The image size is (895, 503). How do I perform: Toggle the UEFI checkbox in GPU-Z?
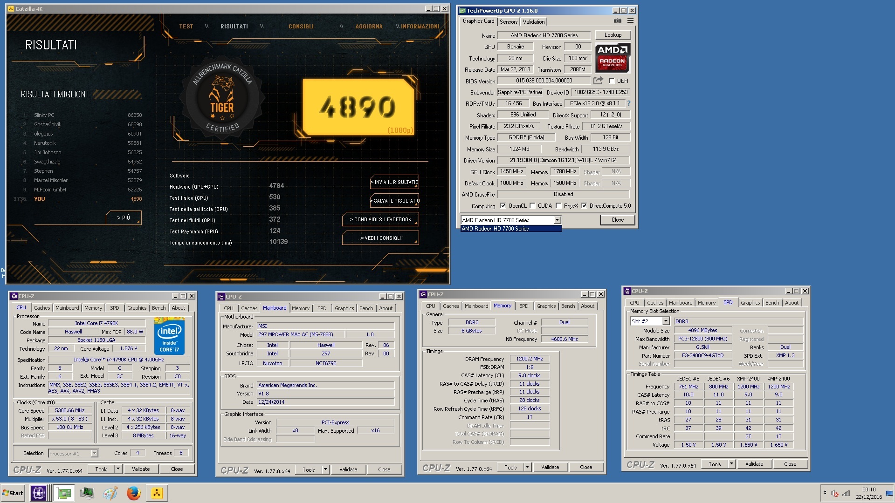pyautogui.click(x=612, y=81)
